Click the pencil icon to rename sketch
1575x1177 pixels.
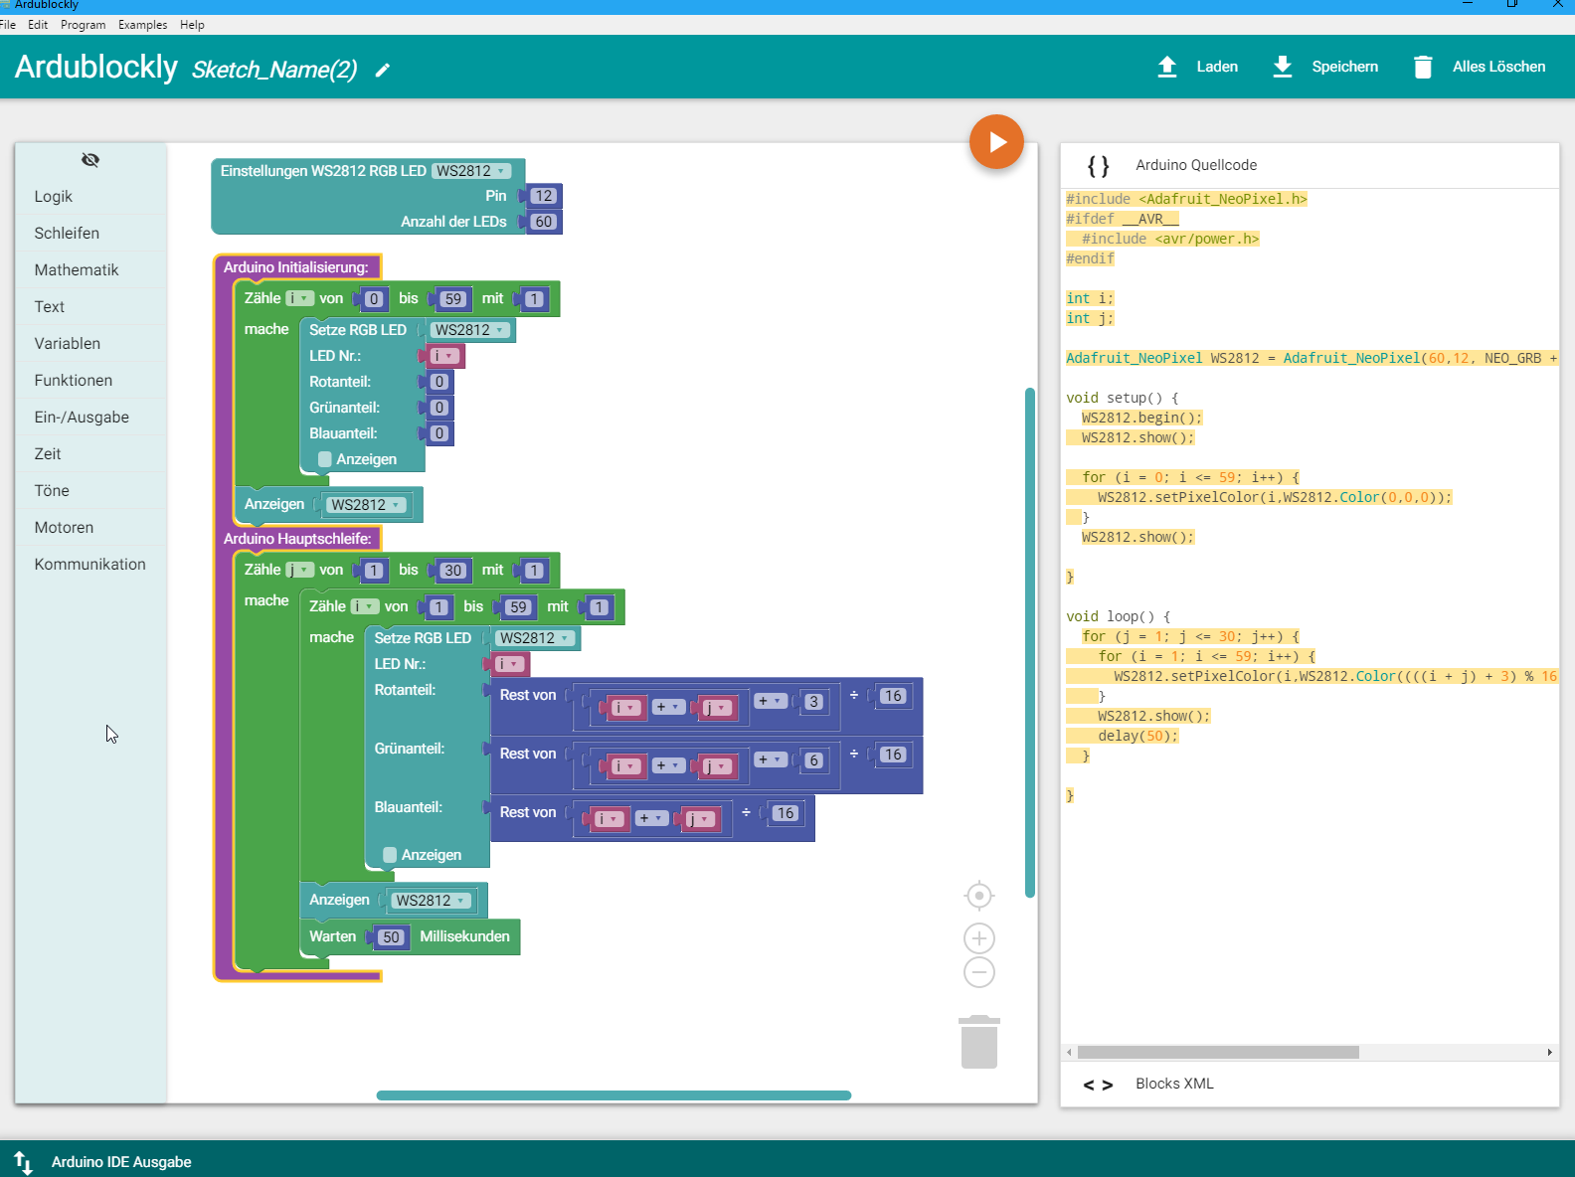[x=383, y=70]
